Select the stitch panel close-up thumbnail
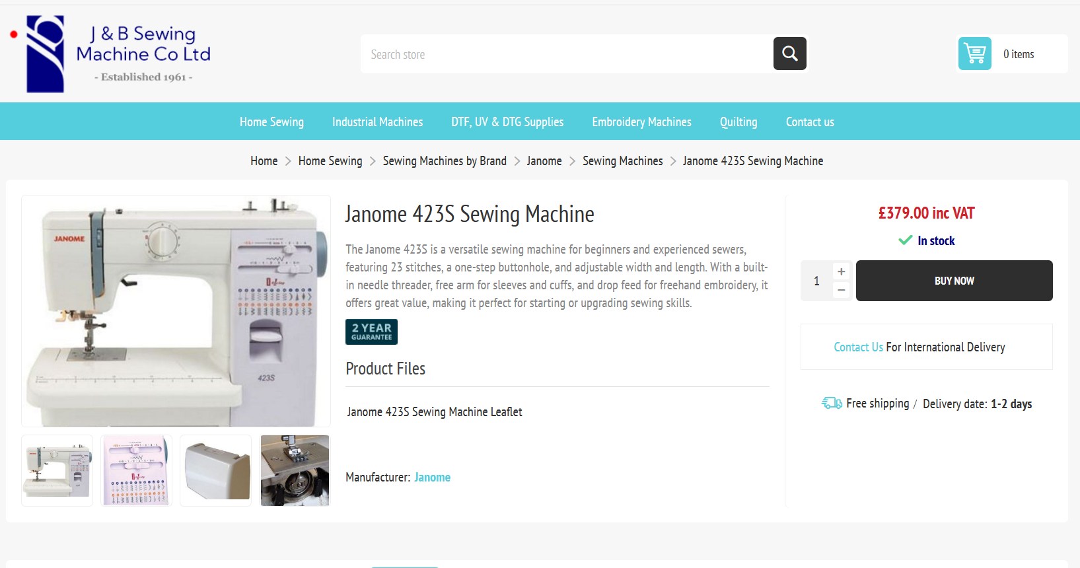Screen dimensions: 1080x568 click(137, 470)
